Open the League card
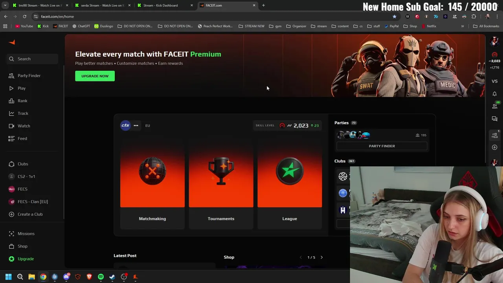Viewport: 503px width, 283px height. click(x=290, y=184)
